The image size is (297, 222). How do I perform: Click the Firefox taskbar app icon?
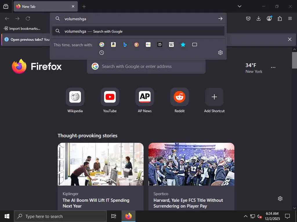(x=128, y=216)
